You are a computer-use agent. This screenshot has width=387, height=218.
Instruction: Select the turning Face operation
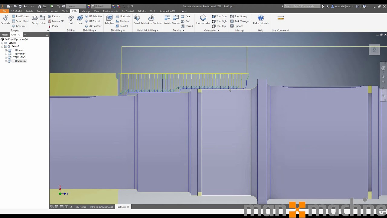(x=186, y=16)
